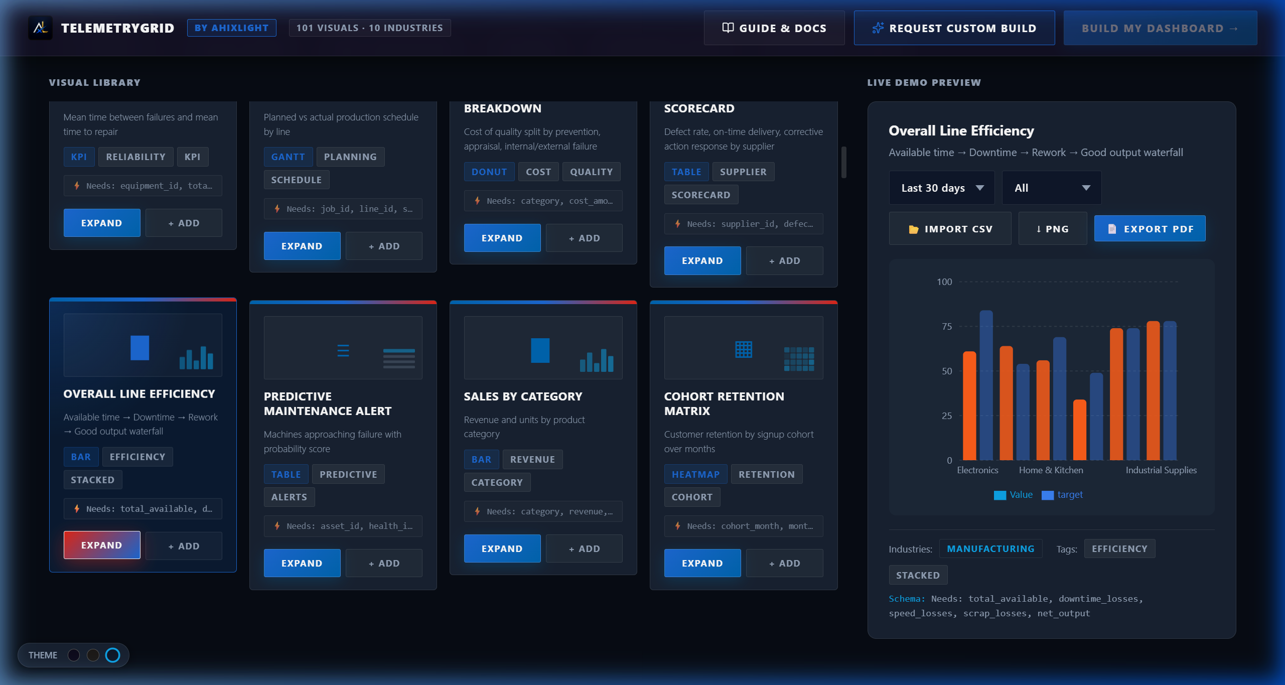Select the blue ring theme swatch

[113, 655]
